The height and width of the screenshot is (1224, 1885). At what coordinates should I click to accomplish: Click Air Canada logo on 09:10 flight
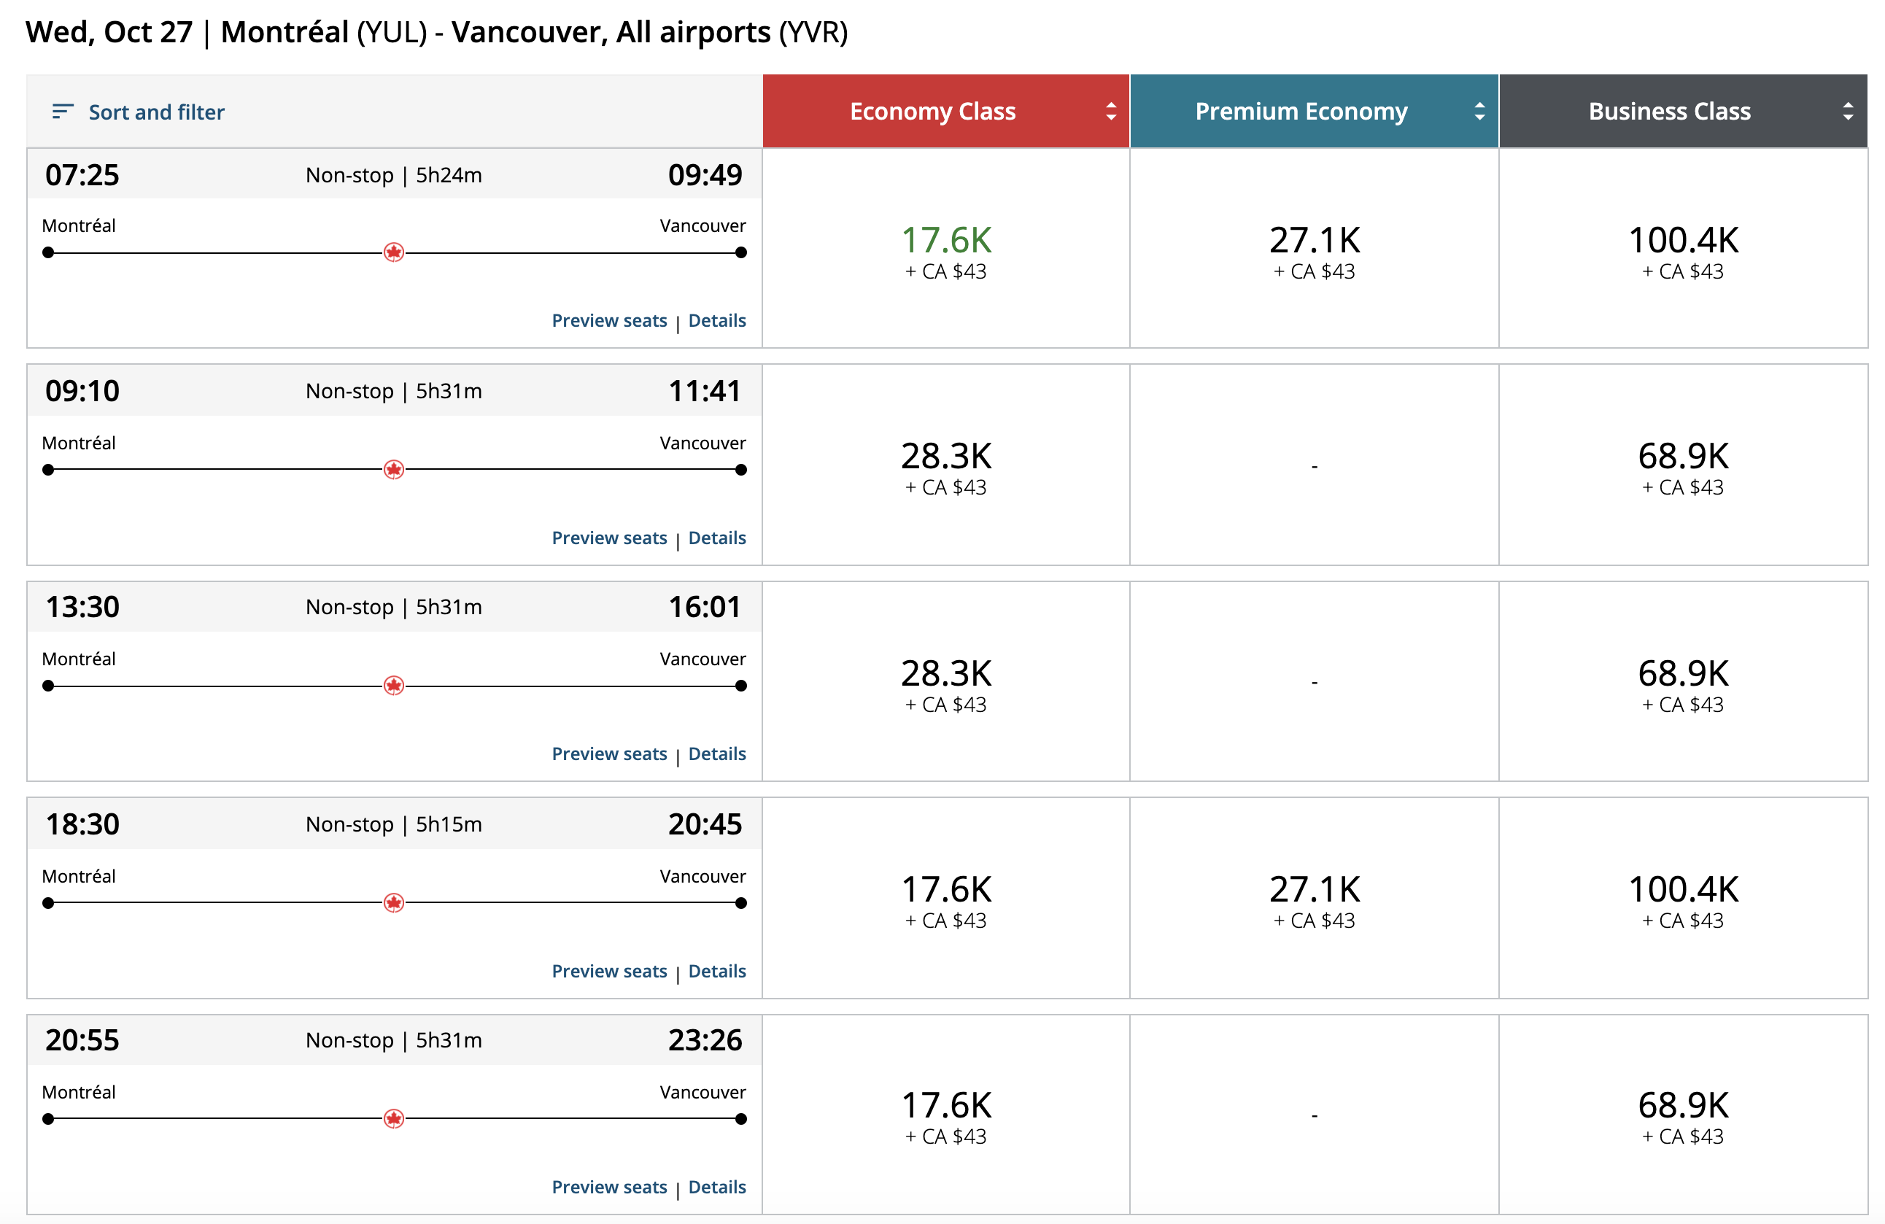click(394, 470)
